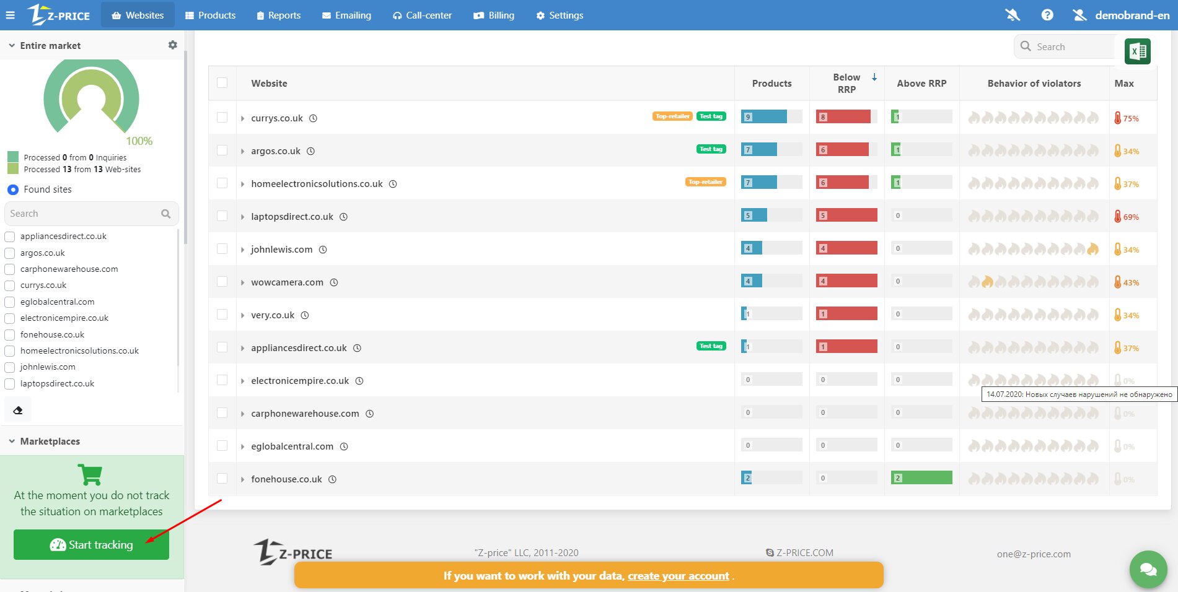This screenshot has width=1178, height=592.
Task: Click the Z-PRICE logo in header
Action: (x=59, y=15)
